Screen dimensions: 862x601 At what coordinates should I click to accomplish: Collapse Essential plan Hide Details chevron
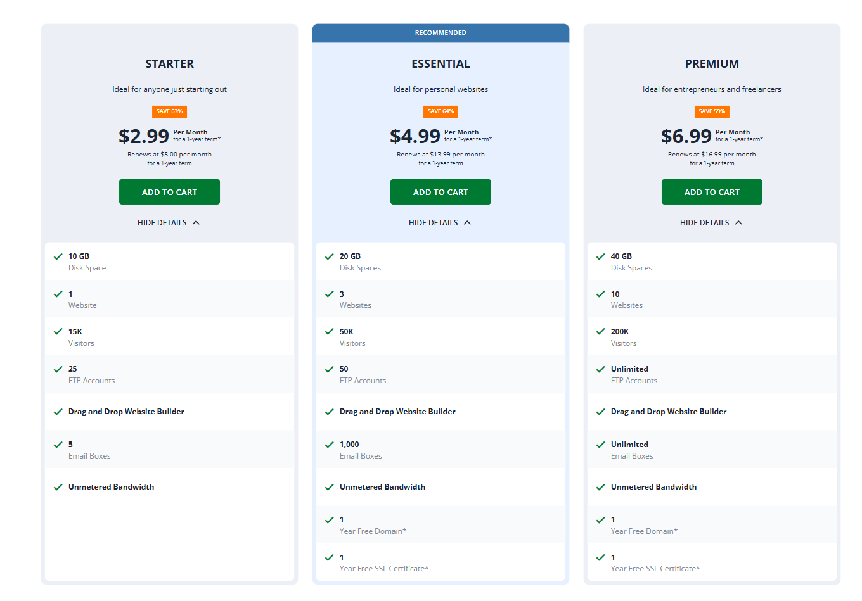pos(467,223)
